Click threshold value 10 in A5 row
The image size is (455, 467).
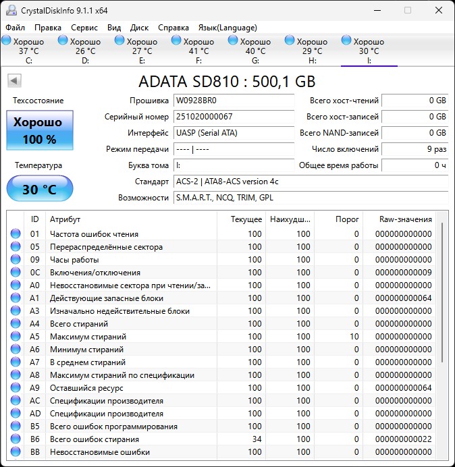click(354, 337)
